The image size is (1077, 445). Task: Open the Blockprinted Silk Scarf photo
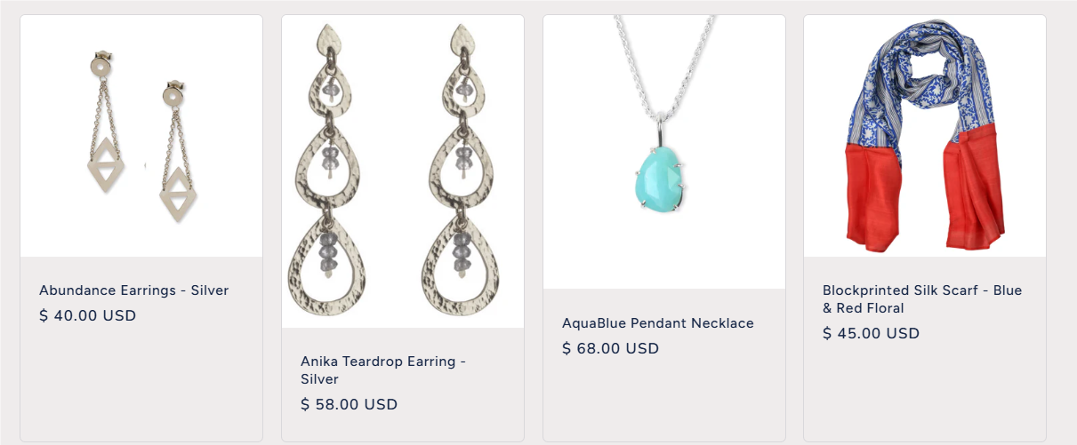pos(925,136)
